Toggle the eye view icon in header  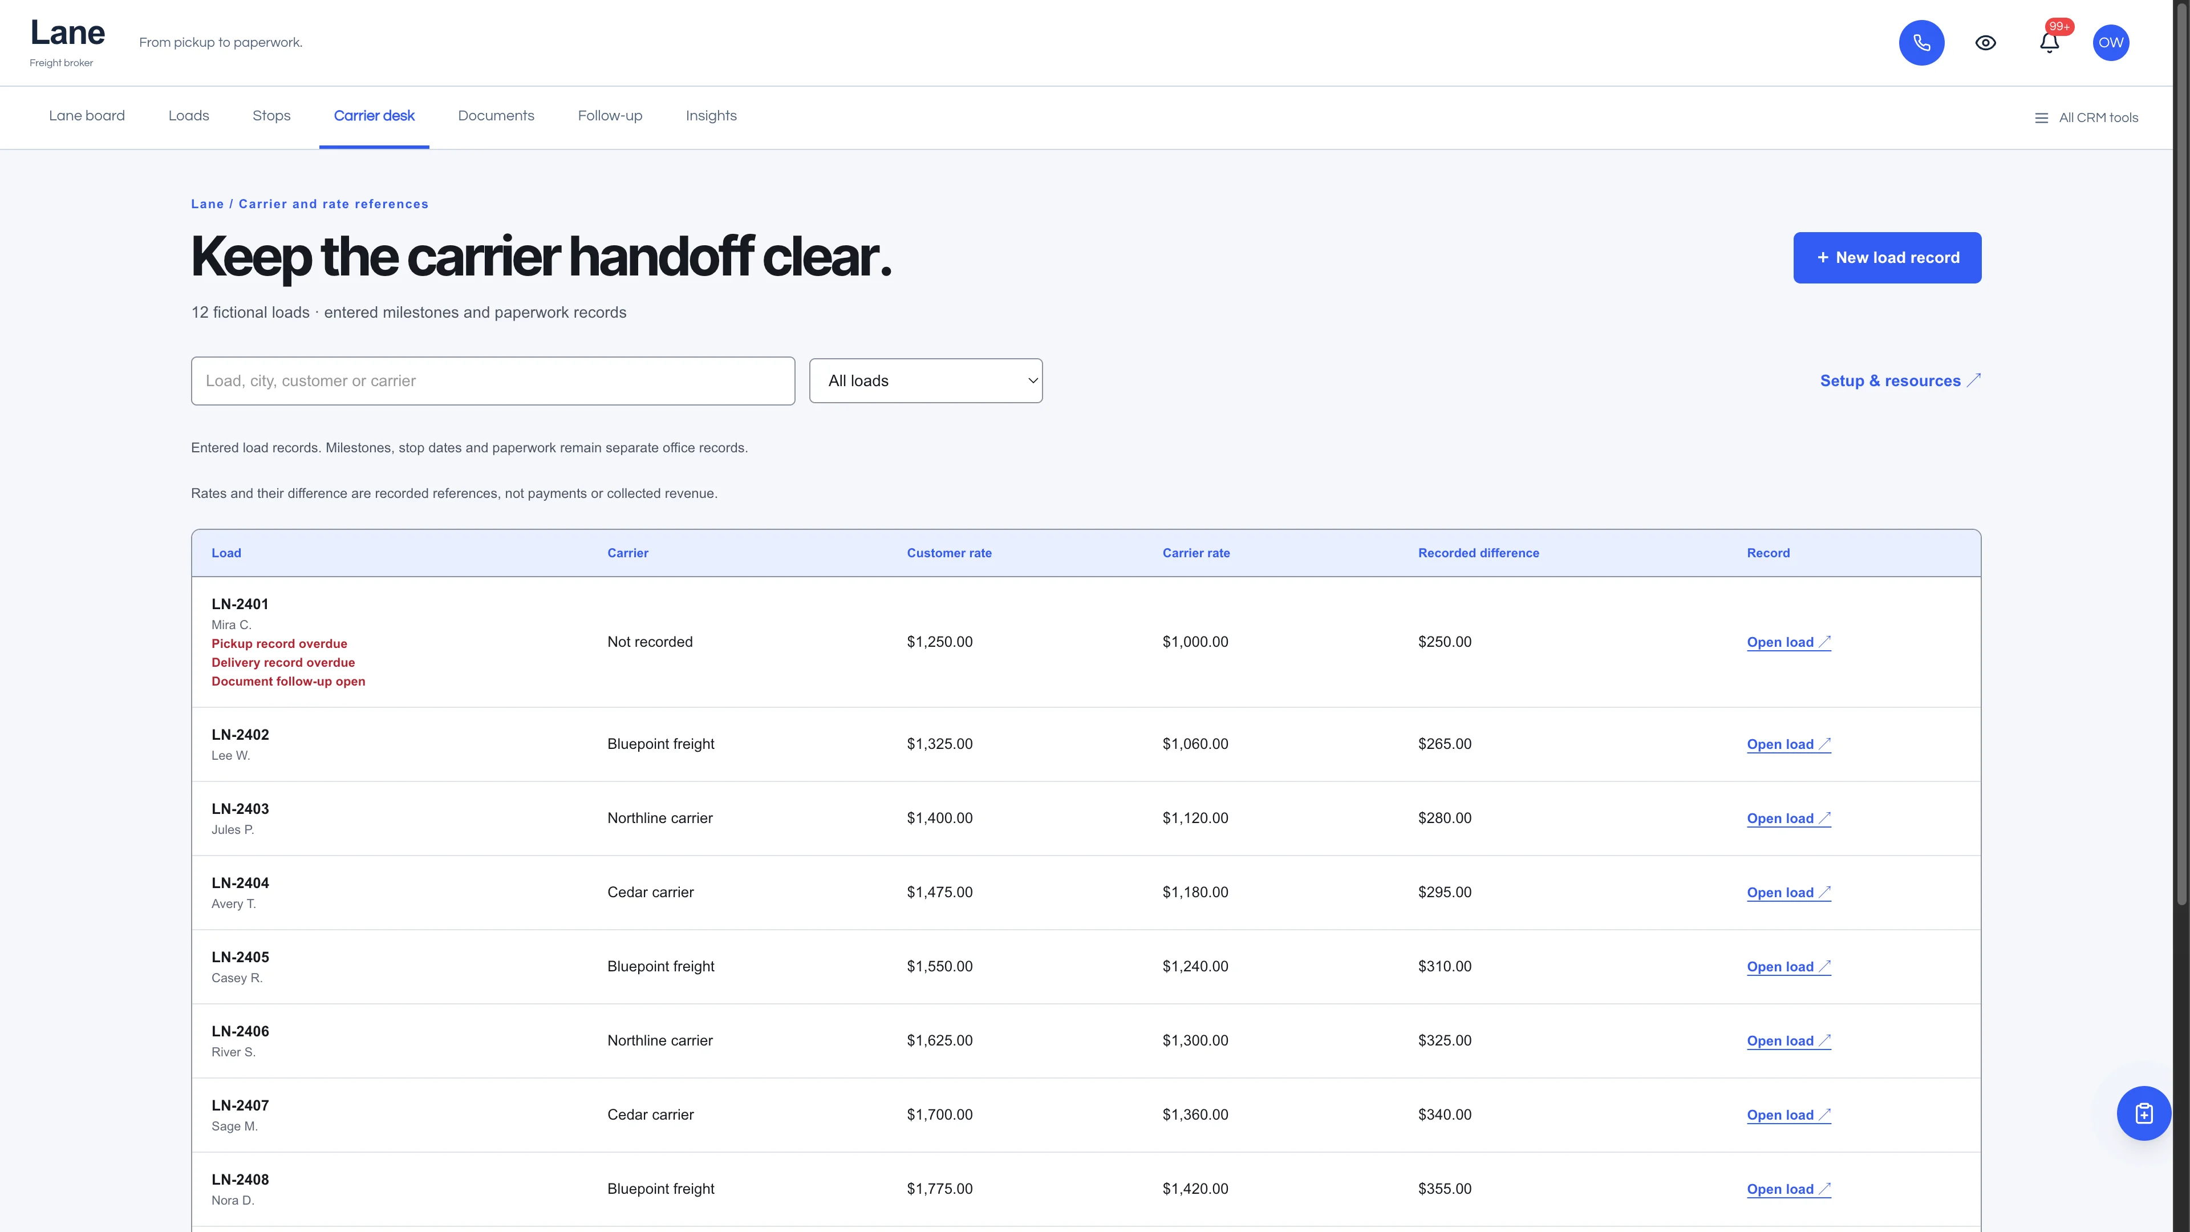click(1985, 43)
